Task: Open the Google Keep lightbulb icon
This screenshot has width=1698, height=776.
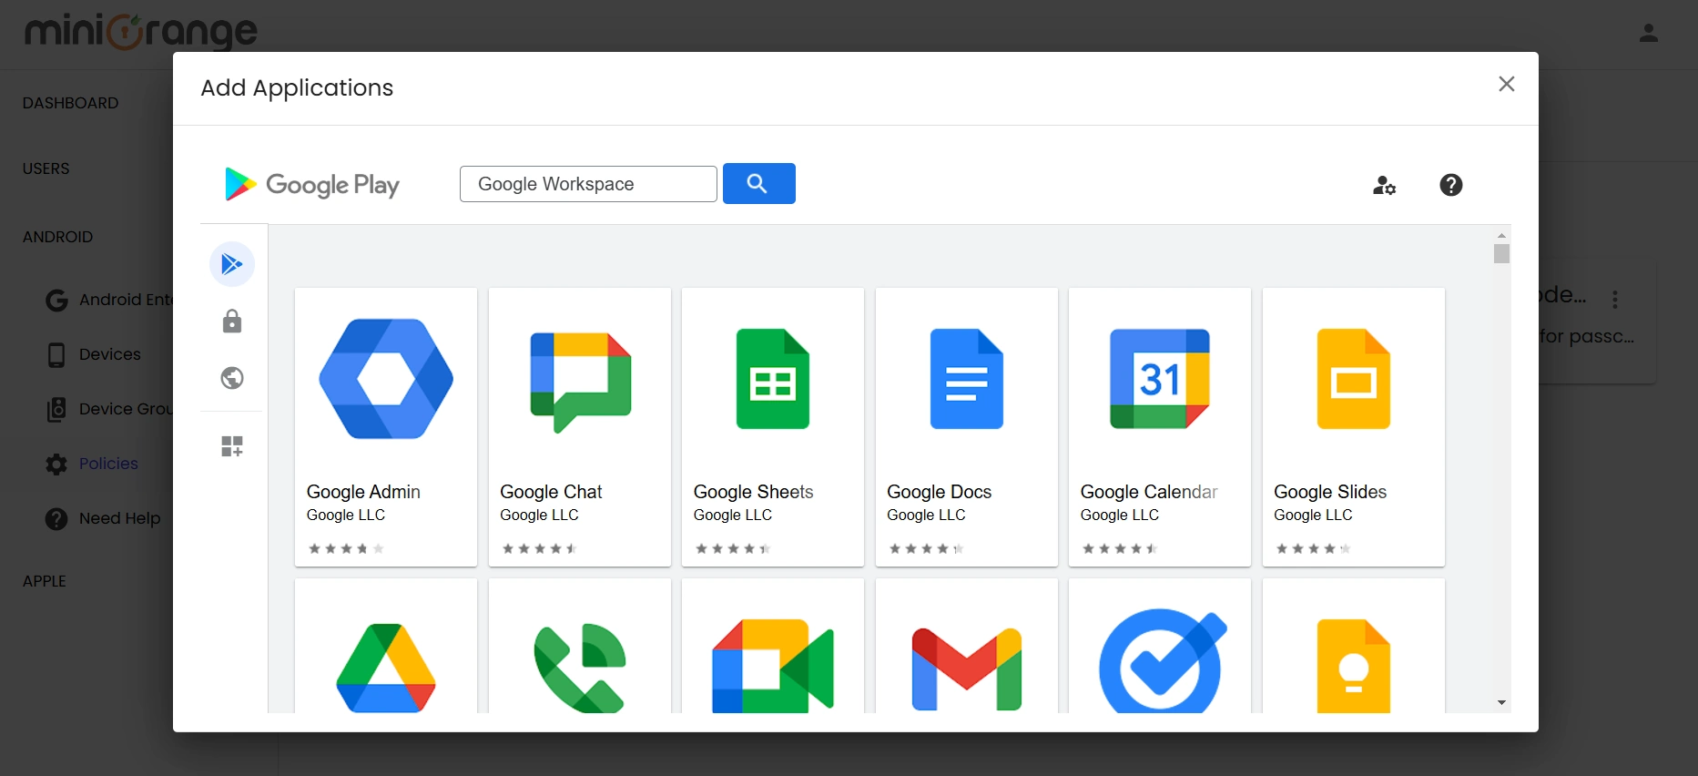Action: click(x=1354, y=666)
